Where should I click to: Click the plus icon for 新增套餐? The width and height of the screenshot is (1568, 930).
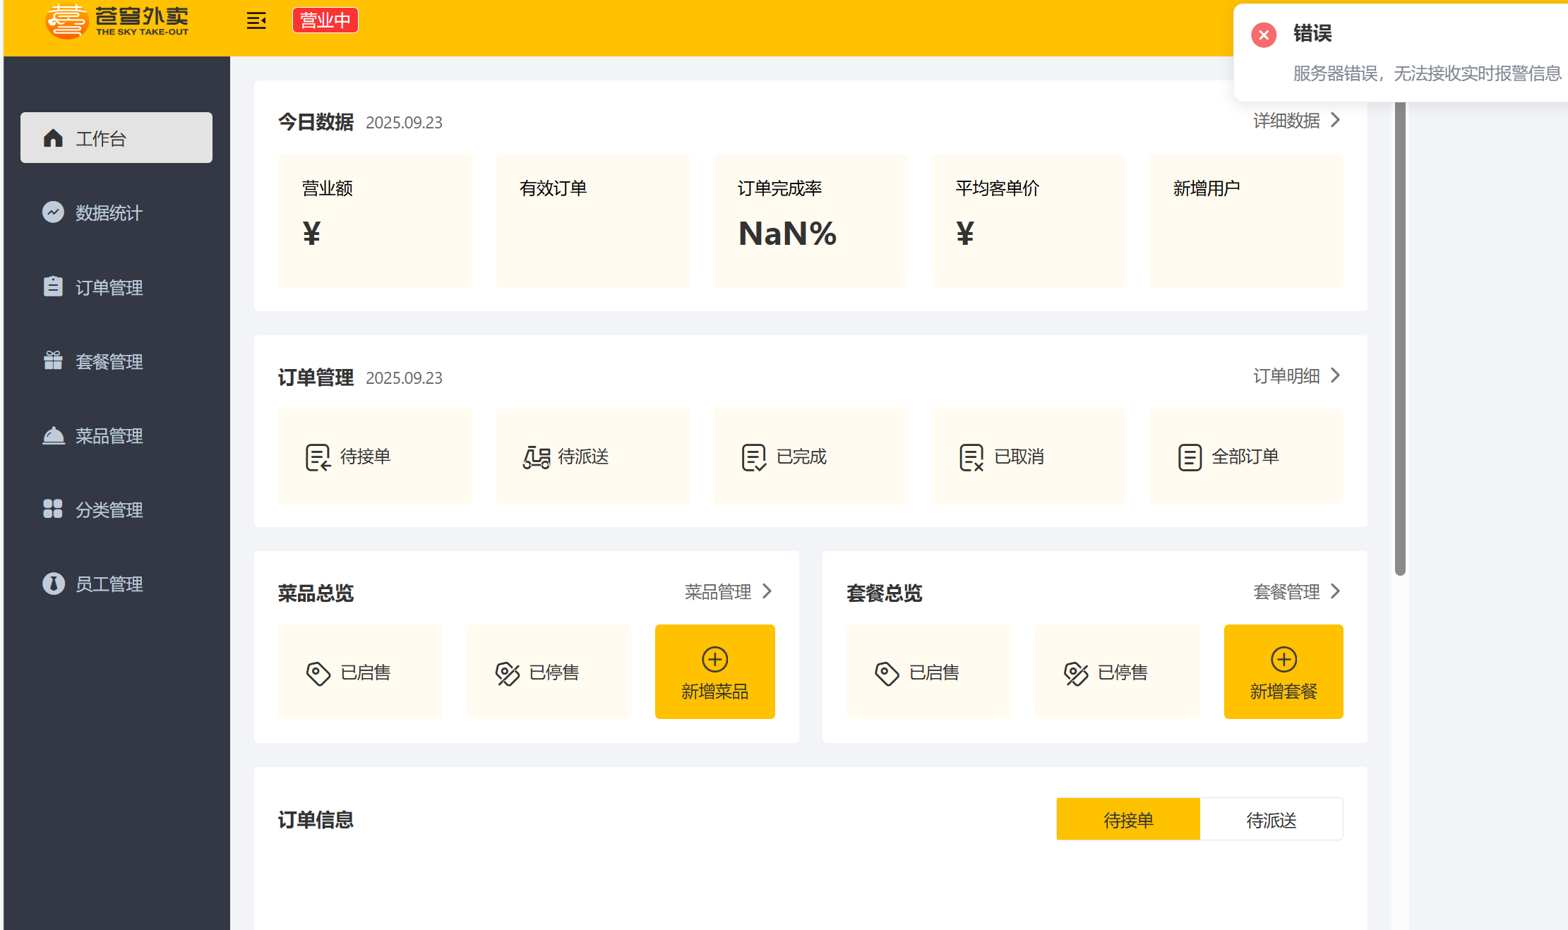point(1283,659)
